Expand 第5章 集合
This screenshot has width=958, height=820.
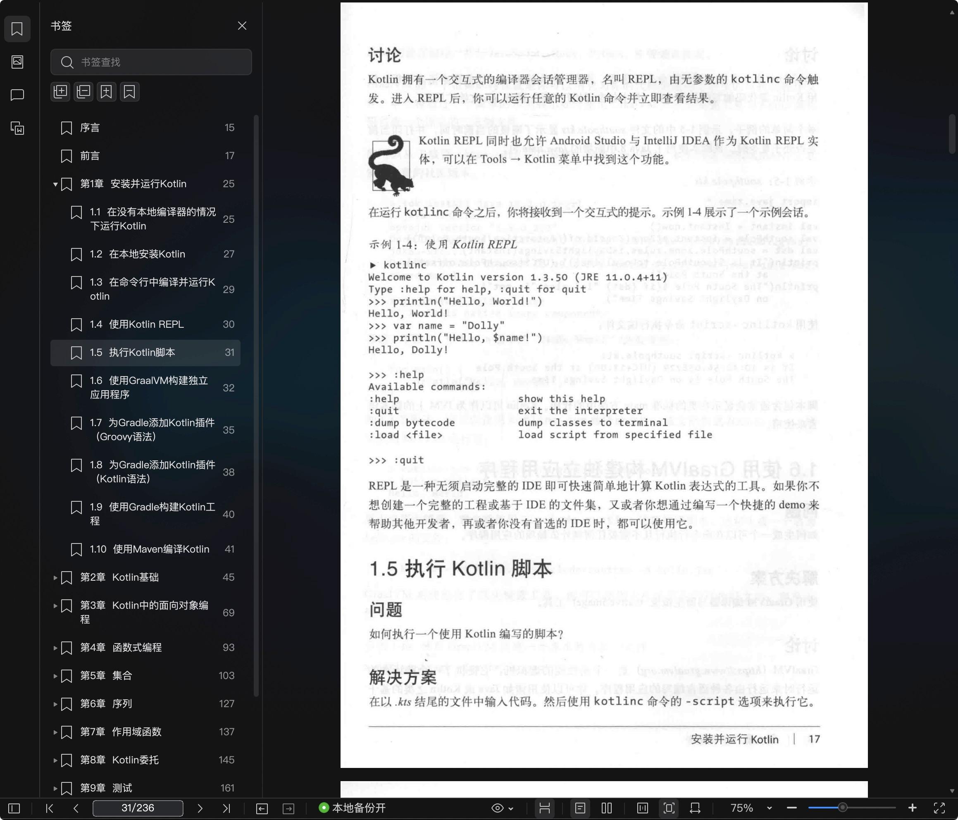click(x=55, y=676)
